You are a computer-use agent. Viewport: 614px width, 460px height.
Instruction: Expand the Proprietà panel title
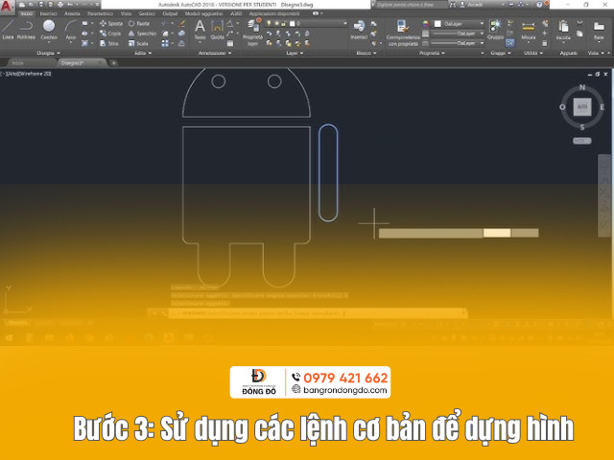432,53
